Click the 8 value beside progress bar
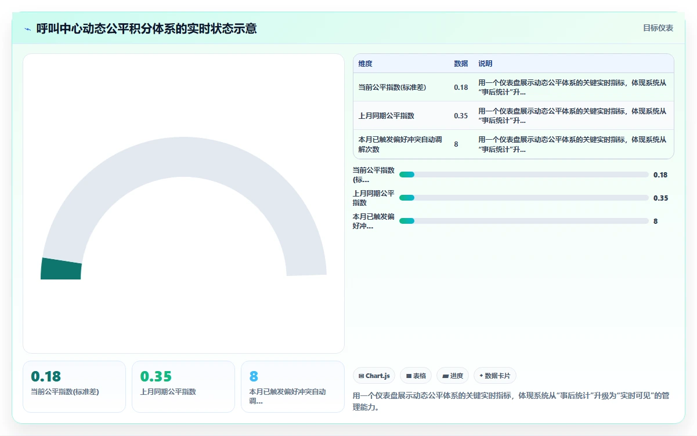The height and width of the screenshot is (436, 697). (656, 221)
